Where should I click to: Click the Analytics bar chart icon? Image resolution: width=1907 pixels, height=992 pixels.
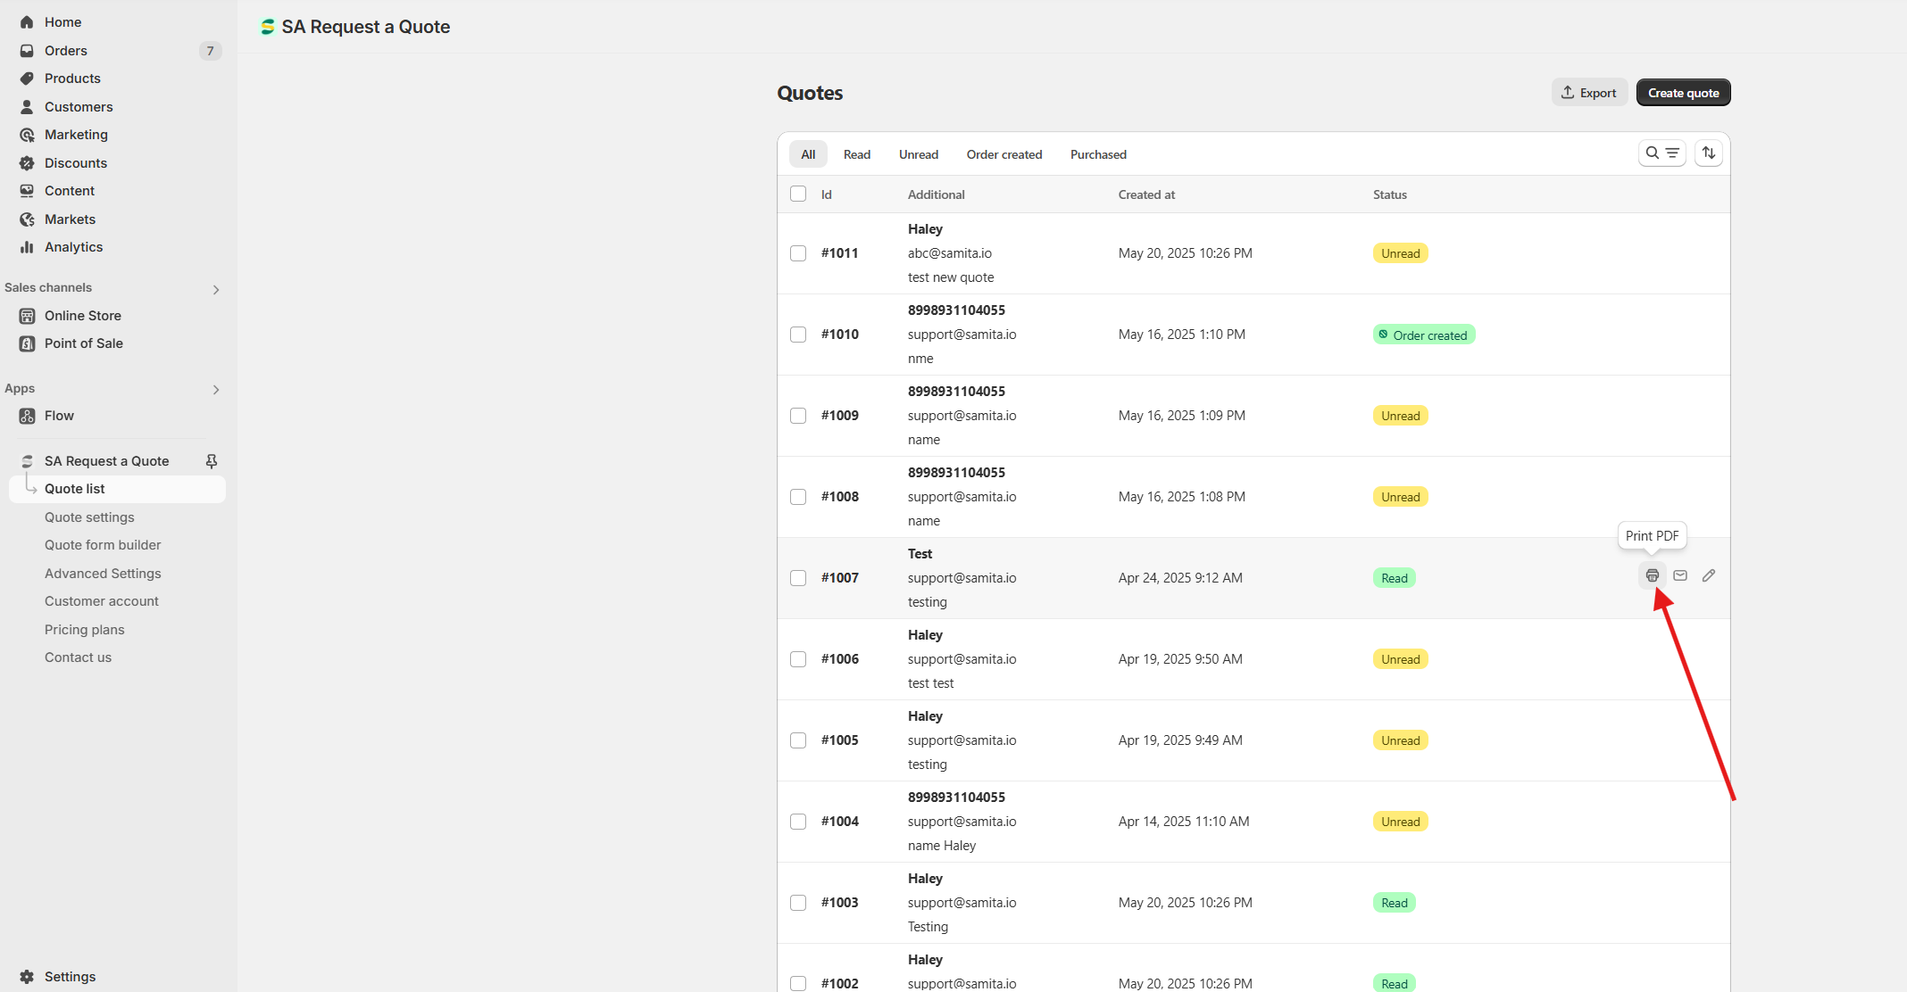click(27, 247)
